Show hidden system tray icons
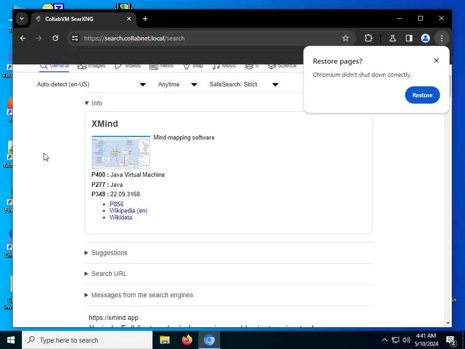The width and height of the screenshot is (465, 349). tap(384, 340)
